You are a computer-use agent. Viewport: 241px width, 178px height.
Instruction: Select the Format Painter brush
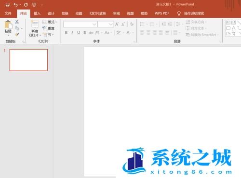17,35
